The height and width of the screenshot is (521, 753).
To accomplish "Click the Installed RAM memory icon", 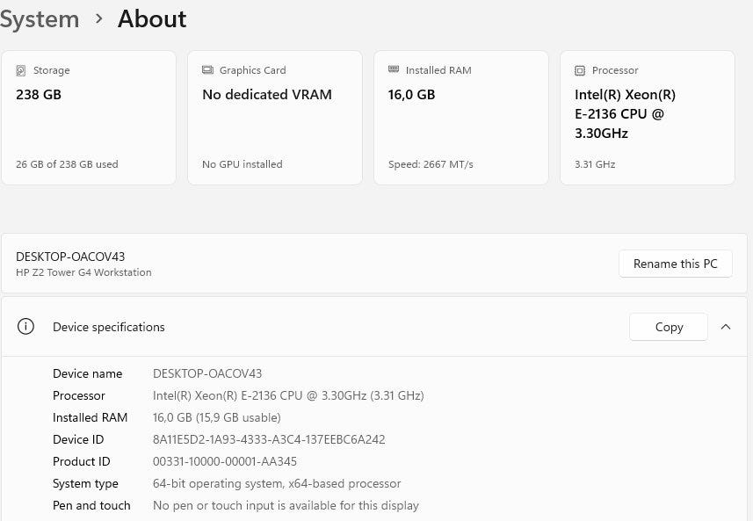I will click(x=394, y=70).
